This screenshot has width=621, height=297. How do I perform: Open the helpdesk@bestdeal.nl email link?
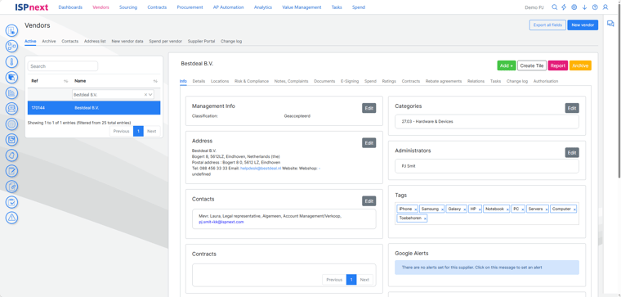click(x=261, y=168)
